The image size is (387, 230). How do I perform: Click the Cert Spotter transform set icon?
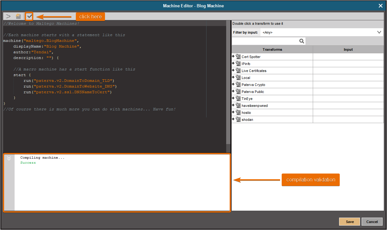point(238,56)
